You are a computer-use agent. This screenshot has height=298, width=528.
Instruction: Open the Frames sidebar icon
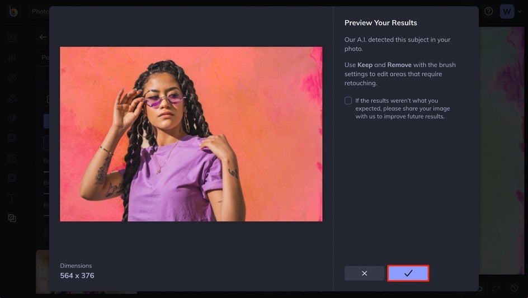click(12, 138)
